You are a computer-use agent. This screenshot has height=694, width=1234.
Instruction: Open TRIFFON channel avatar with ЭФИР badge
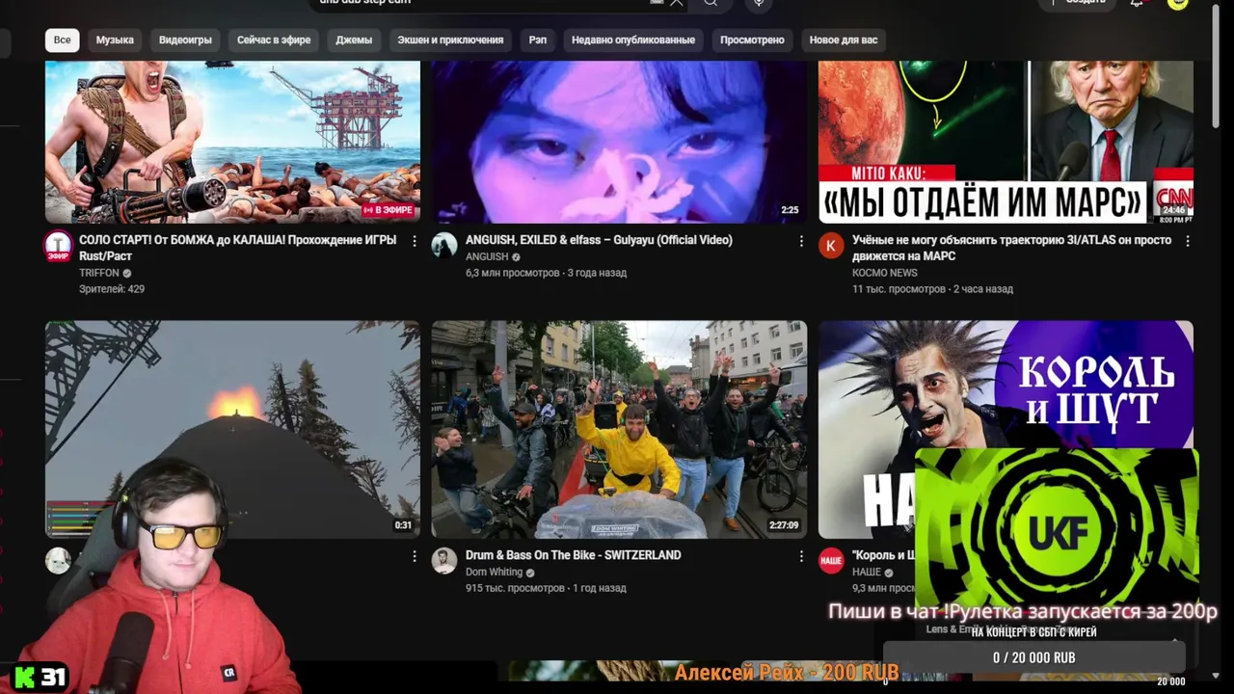[58, 246]
